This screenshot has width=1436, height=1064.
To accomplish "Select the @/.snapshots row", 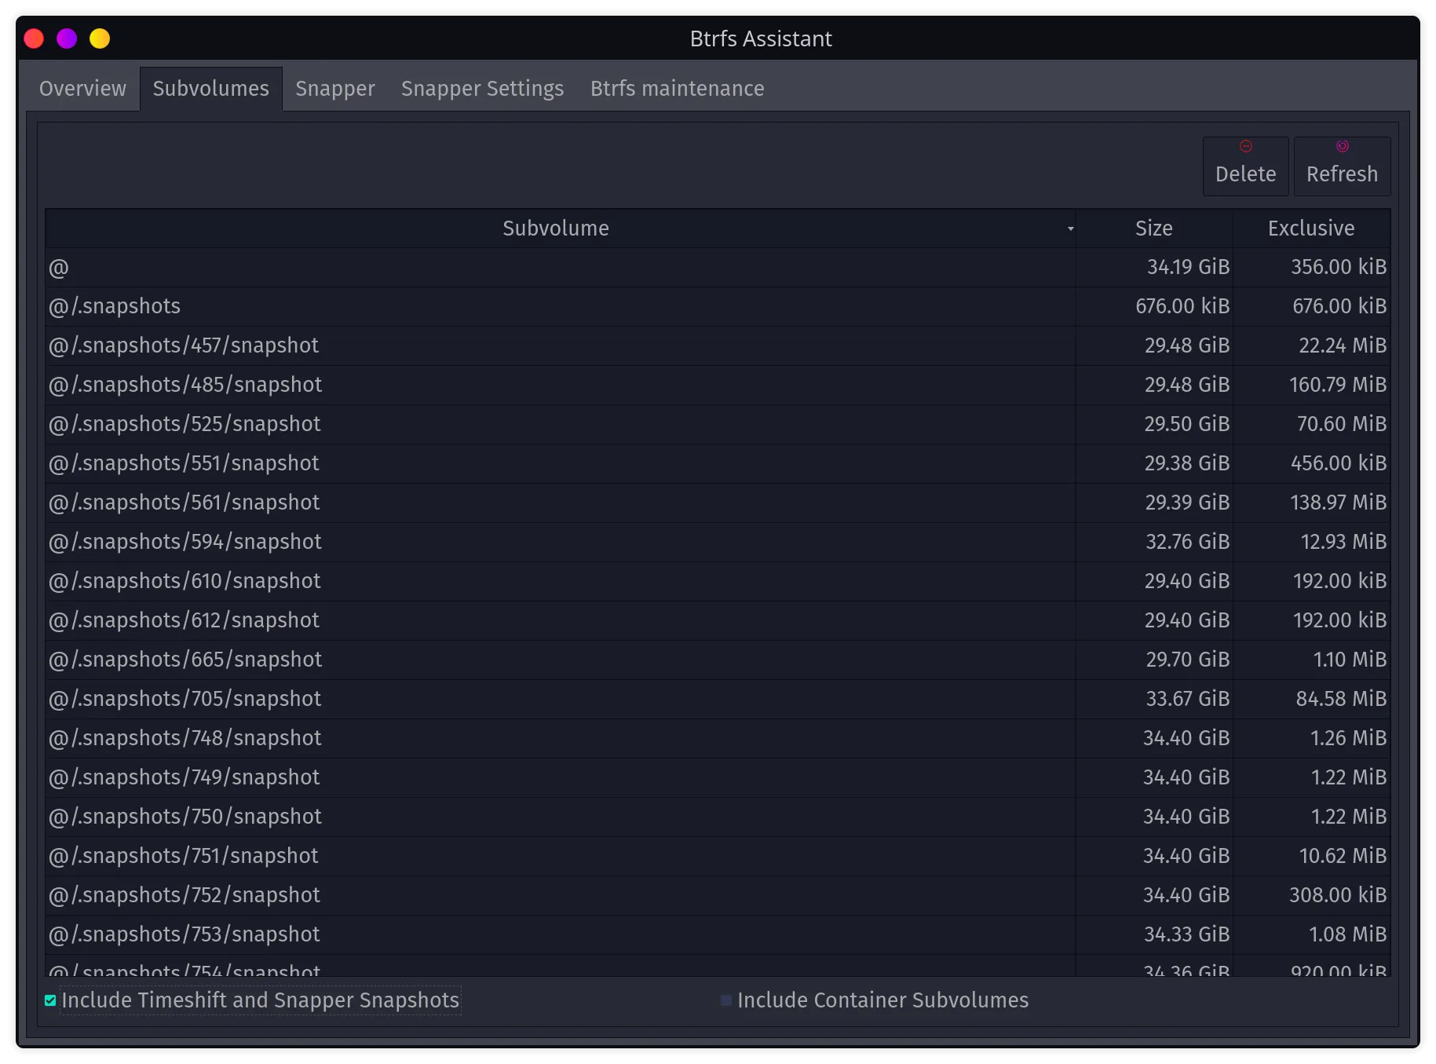I will [718, 307].
